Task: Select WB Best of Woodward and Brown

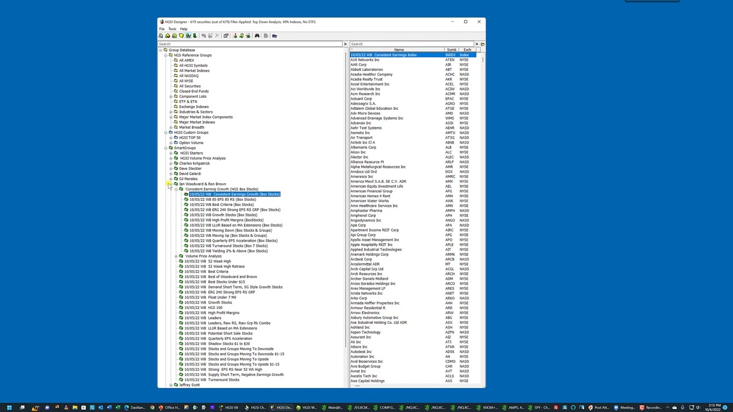Action: tap(220, 277)
